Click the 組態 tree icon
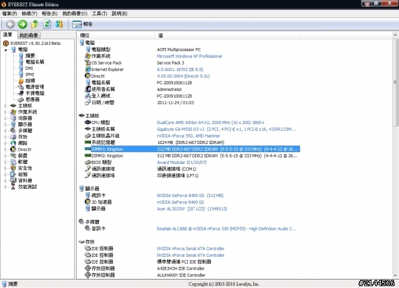 (13, 175)
